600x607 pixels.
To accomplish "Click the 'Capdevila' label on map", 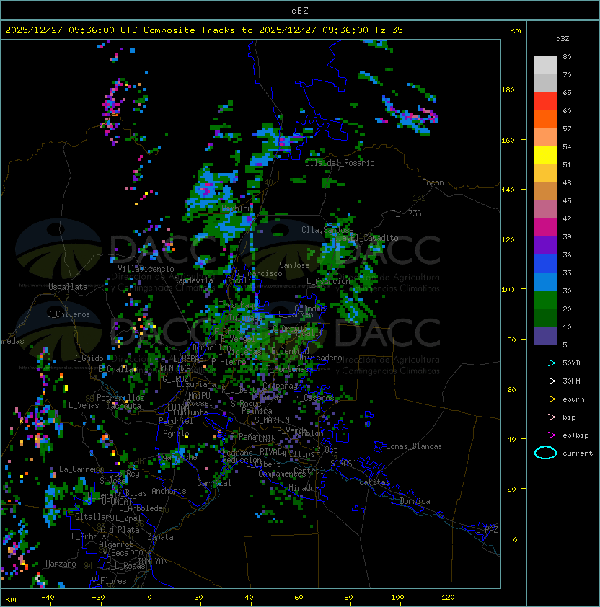I will pos(193,280).
